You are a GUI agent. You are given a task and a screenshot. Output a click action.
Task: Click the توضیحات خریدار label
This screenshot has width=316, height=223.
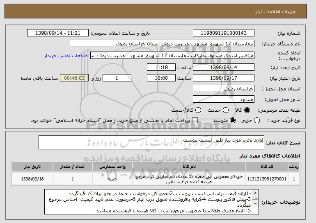coord(281,202)
